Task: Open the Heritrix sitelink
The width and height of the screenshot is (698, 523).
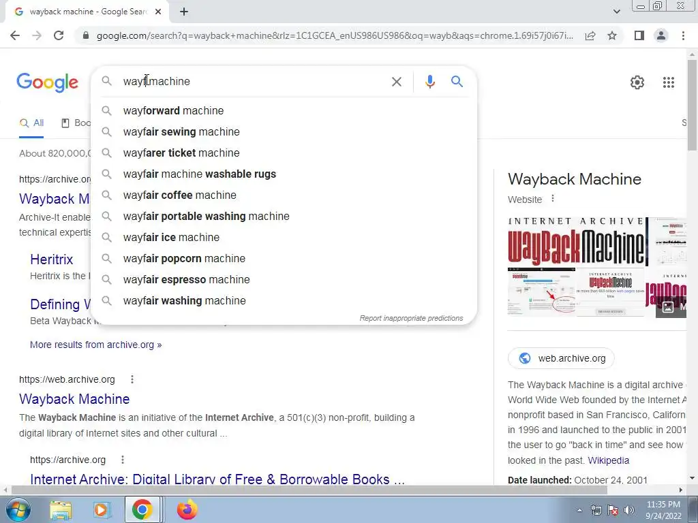Action: coord(52,259)
